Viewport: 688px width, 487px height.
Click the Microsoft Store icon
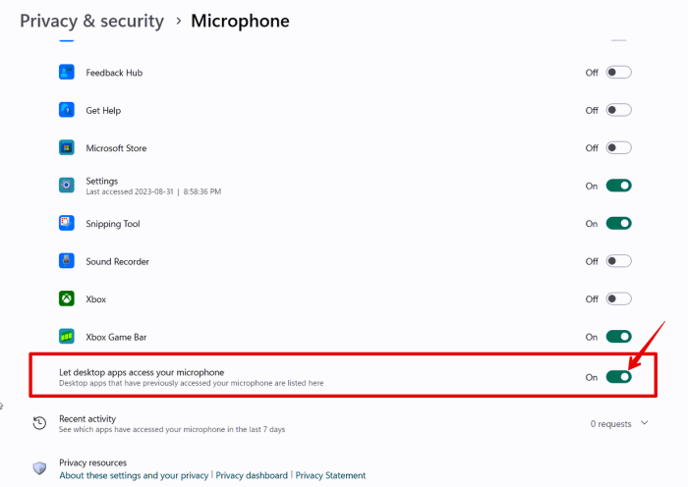(67, 148)
